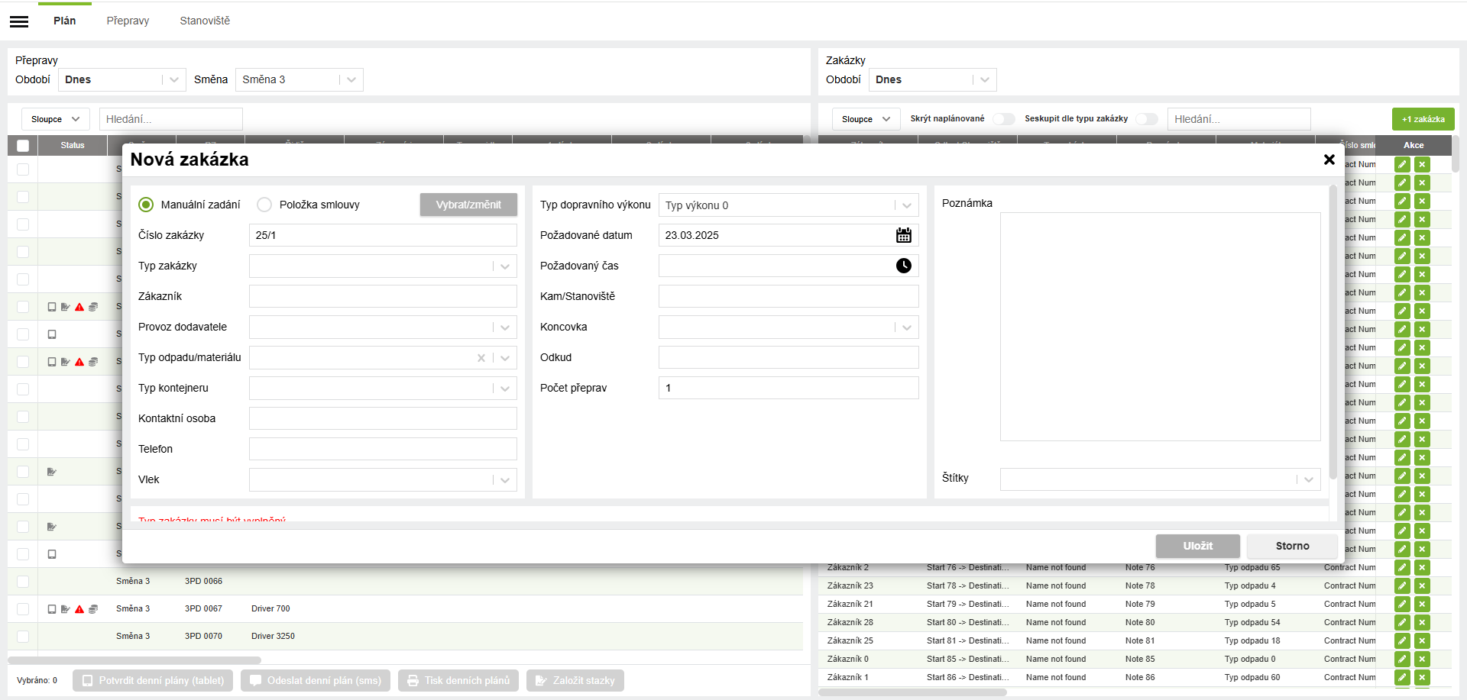1467x700 pixels.
Task: Click the coins icon in row 3PD 0067
Action: (x=93, y=609)
